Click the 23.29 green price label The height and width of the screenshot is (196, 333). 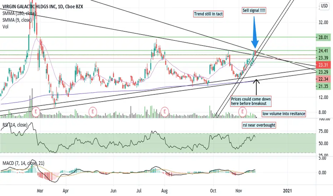click(323, 72)
